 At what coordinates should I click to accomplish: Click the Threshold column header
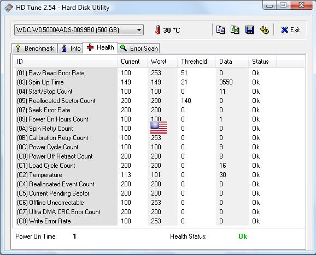pyautogui.click(x=197, y=62)
